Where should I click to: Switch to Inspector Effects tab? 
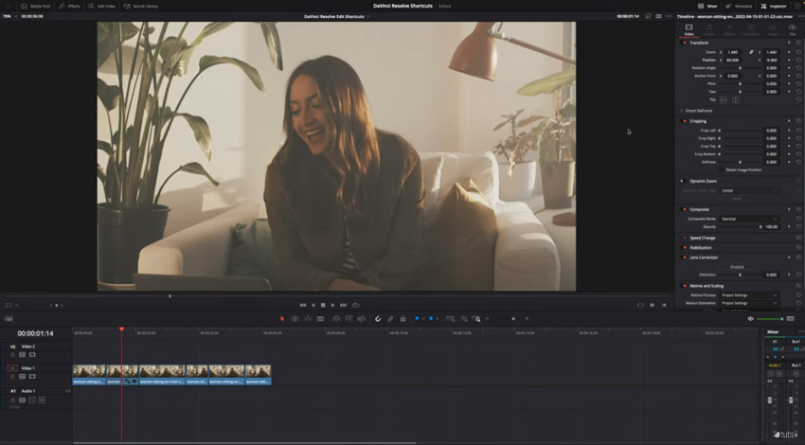pyautogui.click(x=729, y=29)
